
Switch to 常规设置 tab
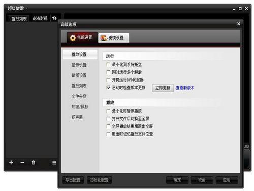[82, 37]
